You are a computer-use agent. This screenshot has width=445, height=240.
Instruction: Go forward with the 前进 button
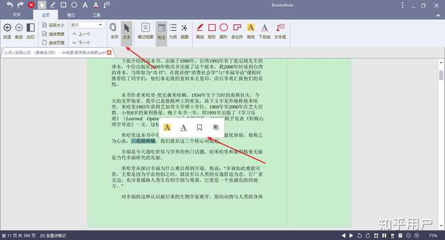19,32
